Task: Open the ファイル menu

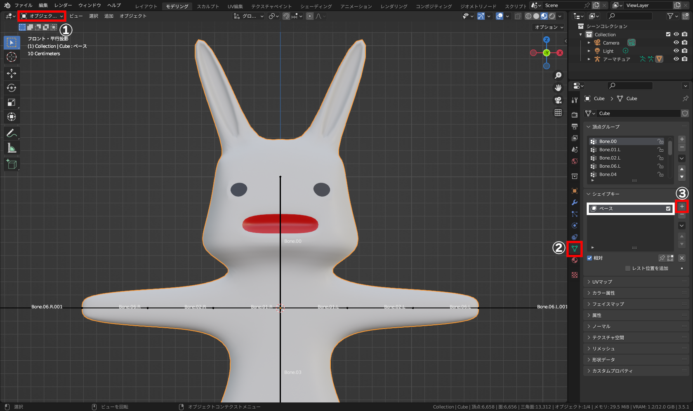Action: point(24,5)
